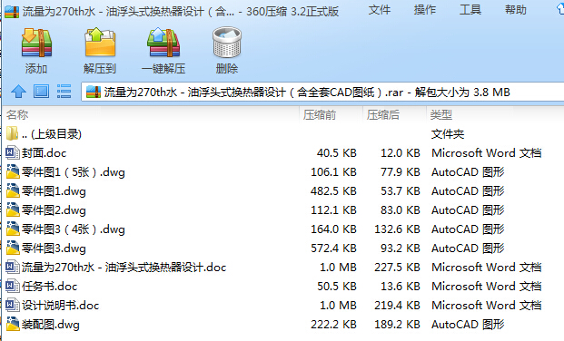Click the 189.2 KB compressed size value
This screenshot has width=564, height=341.
[397, 325]
